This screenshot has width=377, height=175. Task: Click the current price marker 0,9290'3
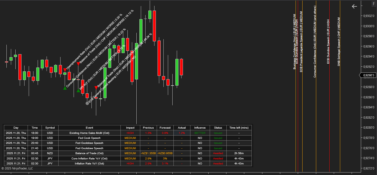(x=368, y=75)
